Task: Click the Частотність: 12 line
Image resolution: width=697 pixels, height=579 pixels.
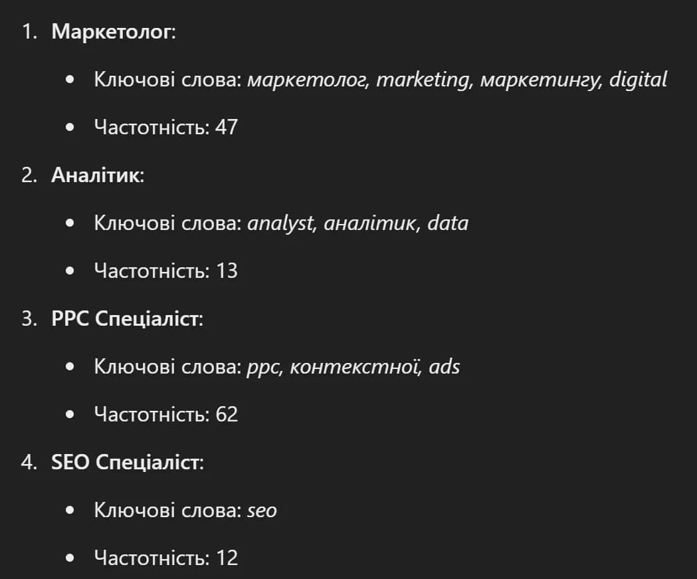Action: (166, 558)
